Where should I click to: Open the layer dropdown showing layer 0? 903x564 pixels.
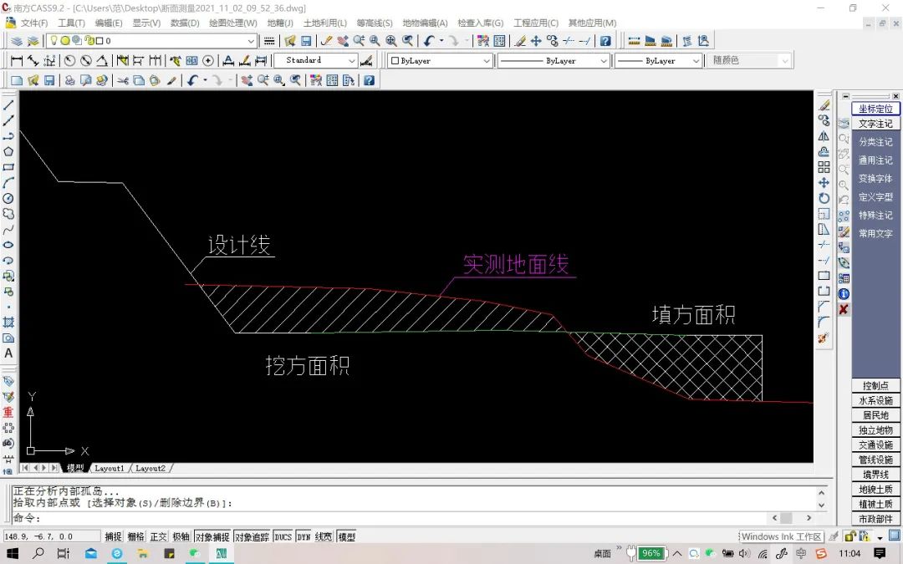[x=151, y=41]
